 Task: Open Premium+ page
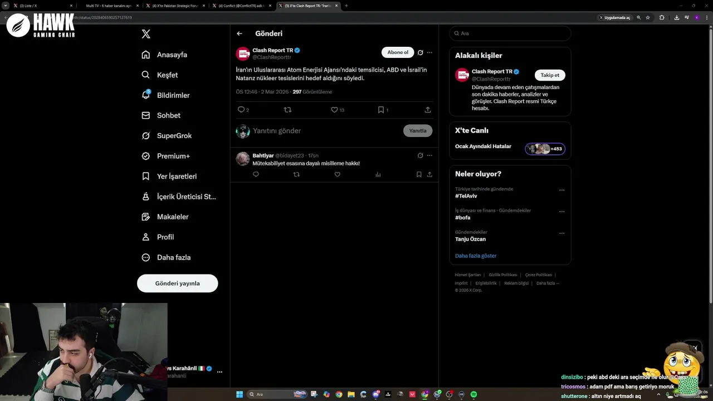point(165,156)
